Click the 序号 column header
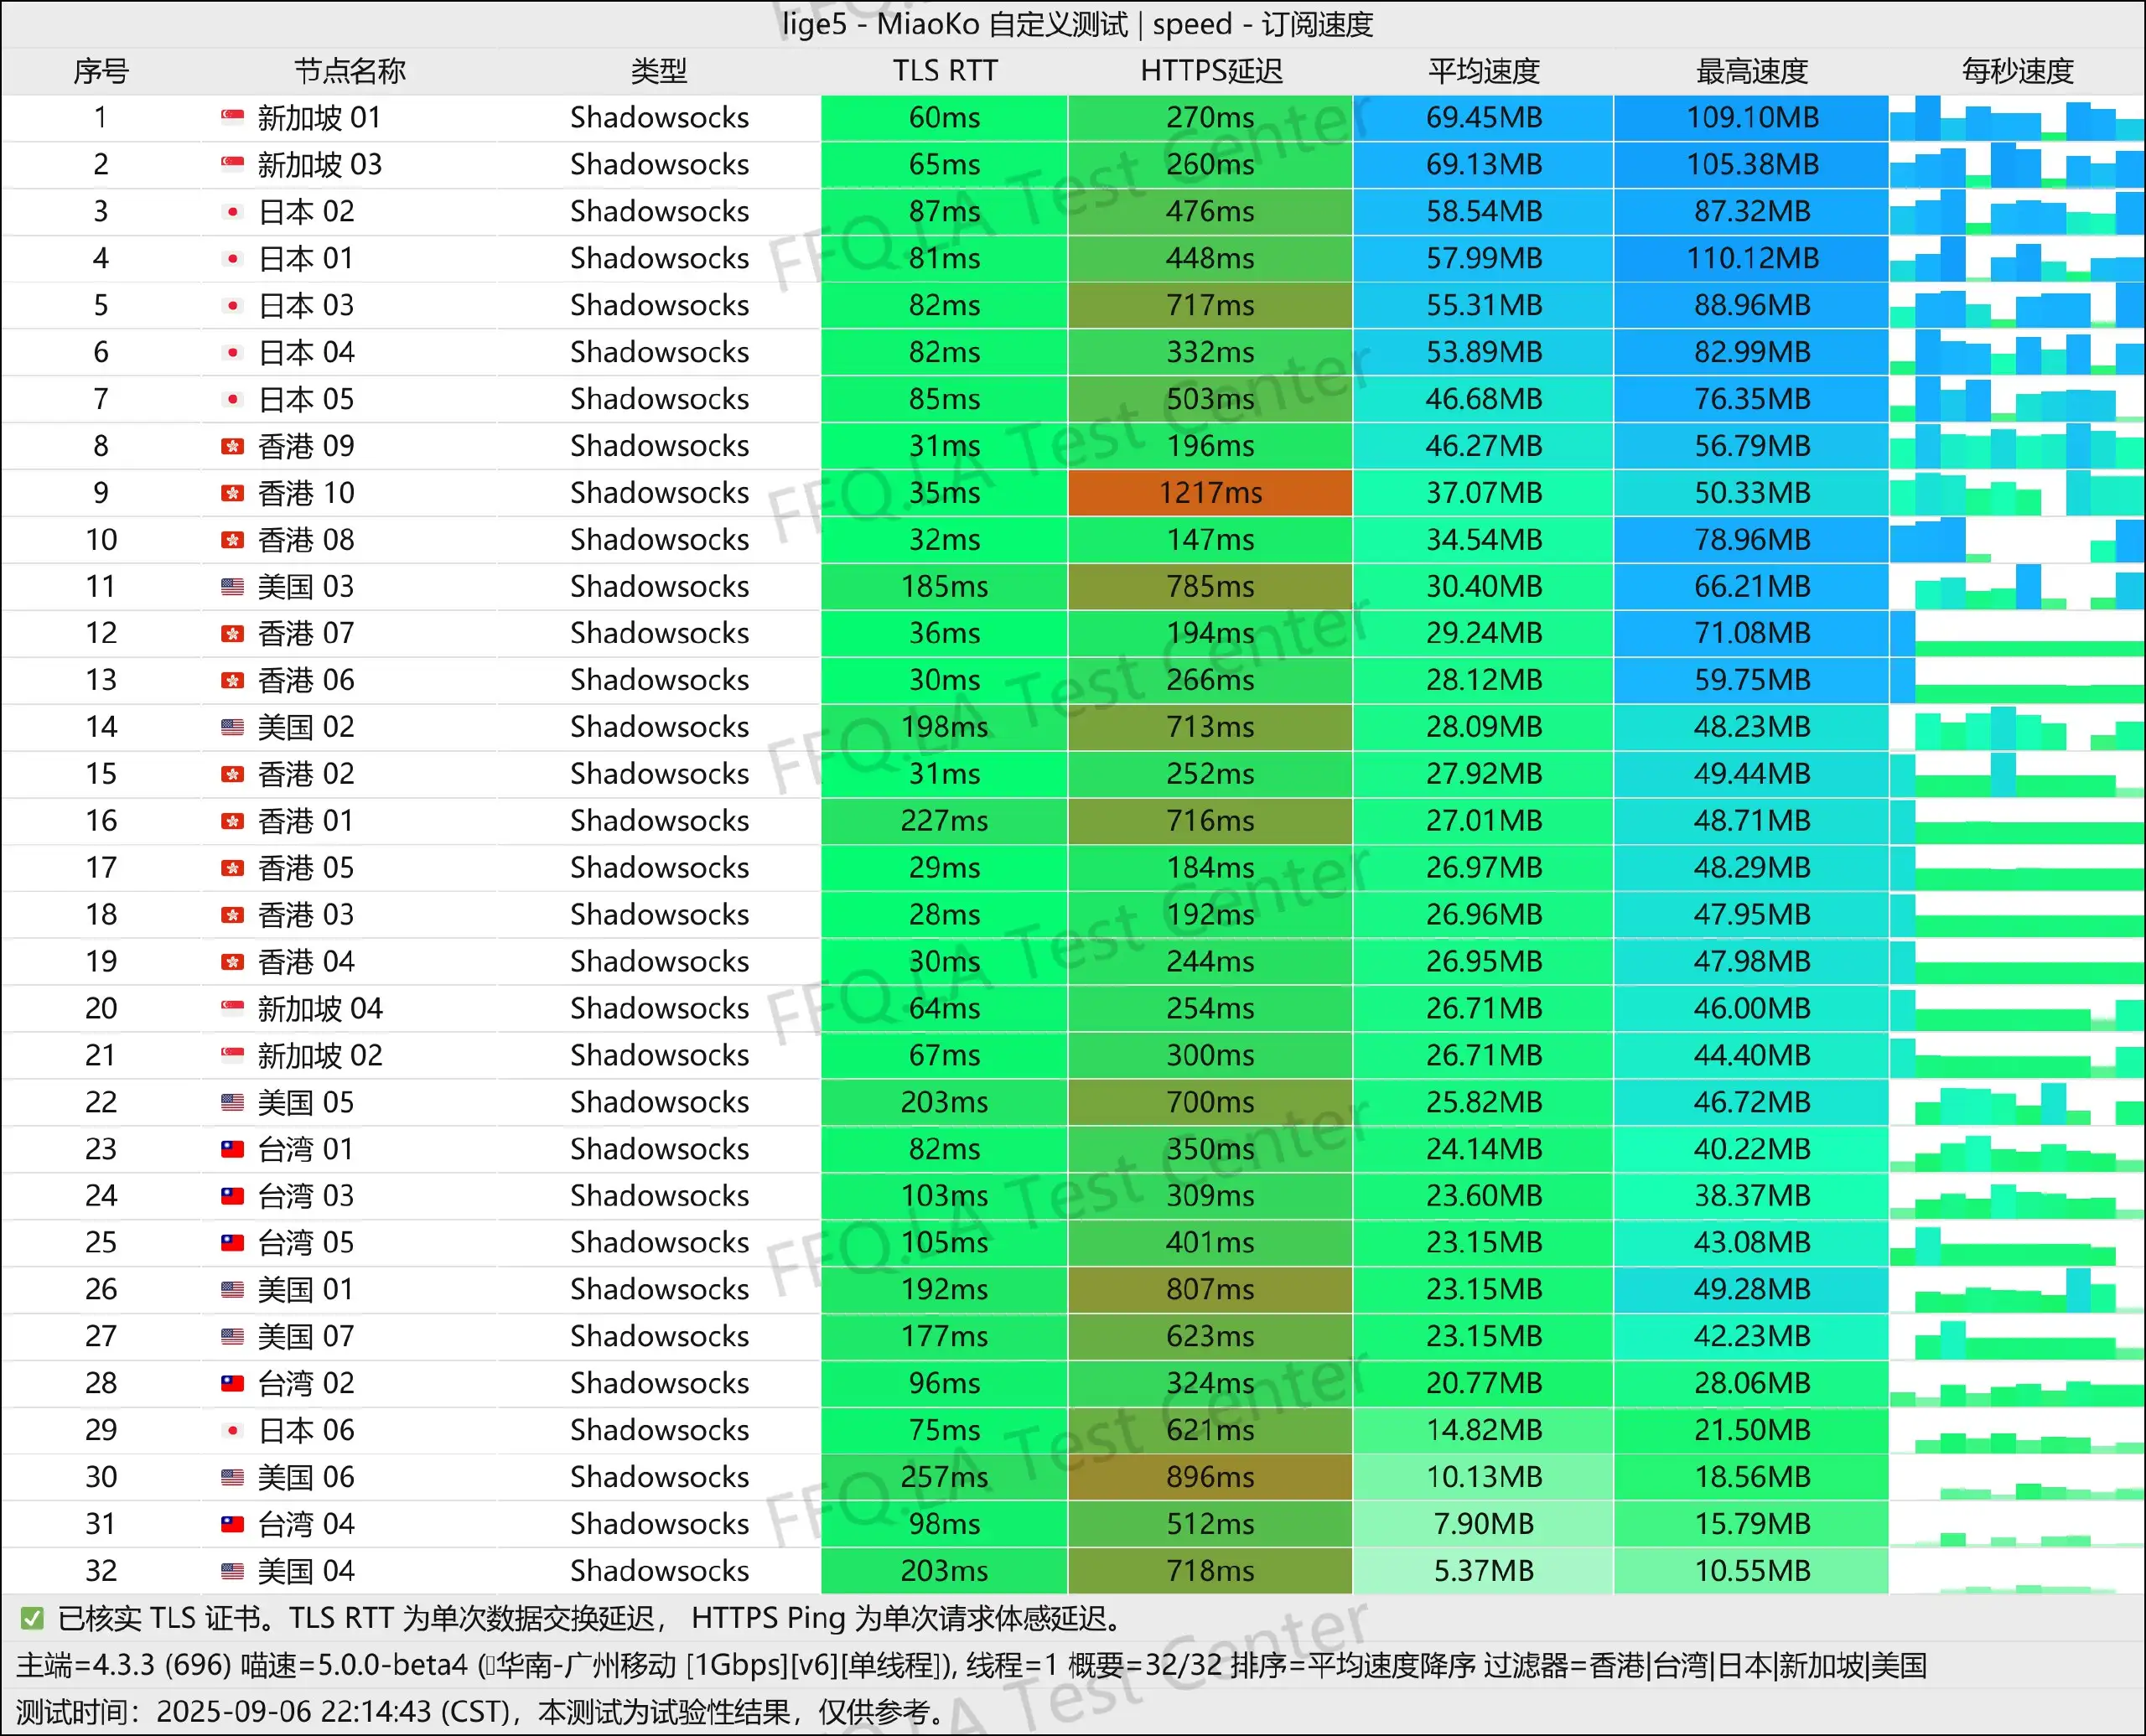This screenshot has width=2146, height=1736. tap(101, 71)
